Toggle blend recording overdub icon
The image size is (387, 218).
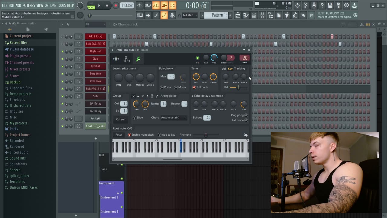coord(164,5)
